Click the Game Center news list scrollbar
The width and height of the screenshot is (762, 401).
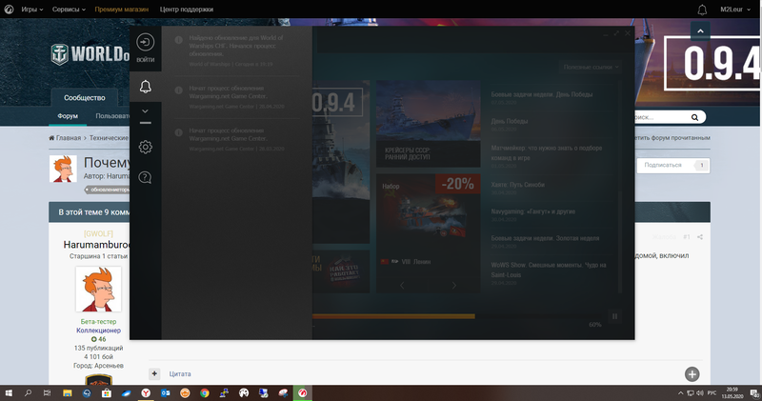[x=620, y=241]
